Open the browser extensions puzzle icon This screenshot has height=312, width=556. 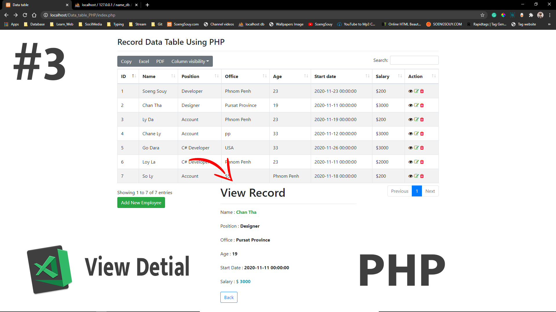coord(531,15)
